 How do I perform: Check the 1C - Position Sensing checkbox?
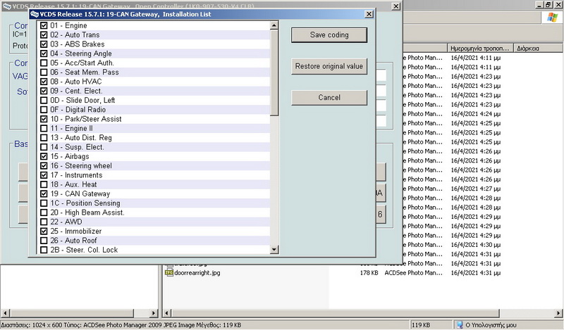(x=44, y=203)
